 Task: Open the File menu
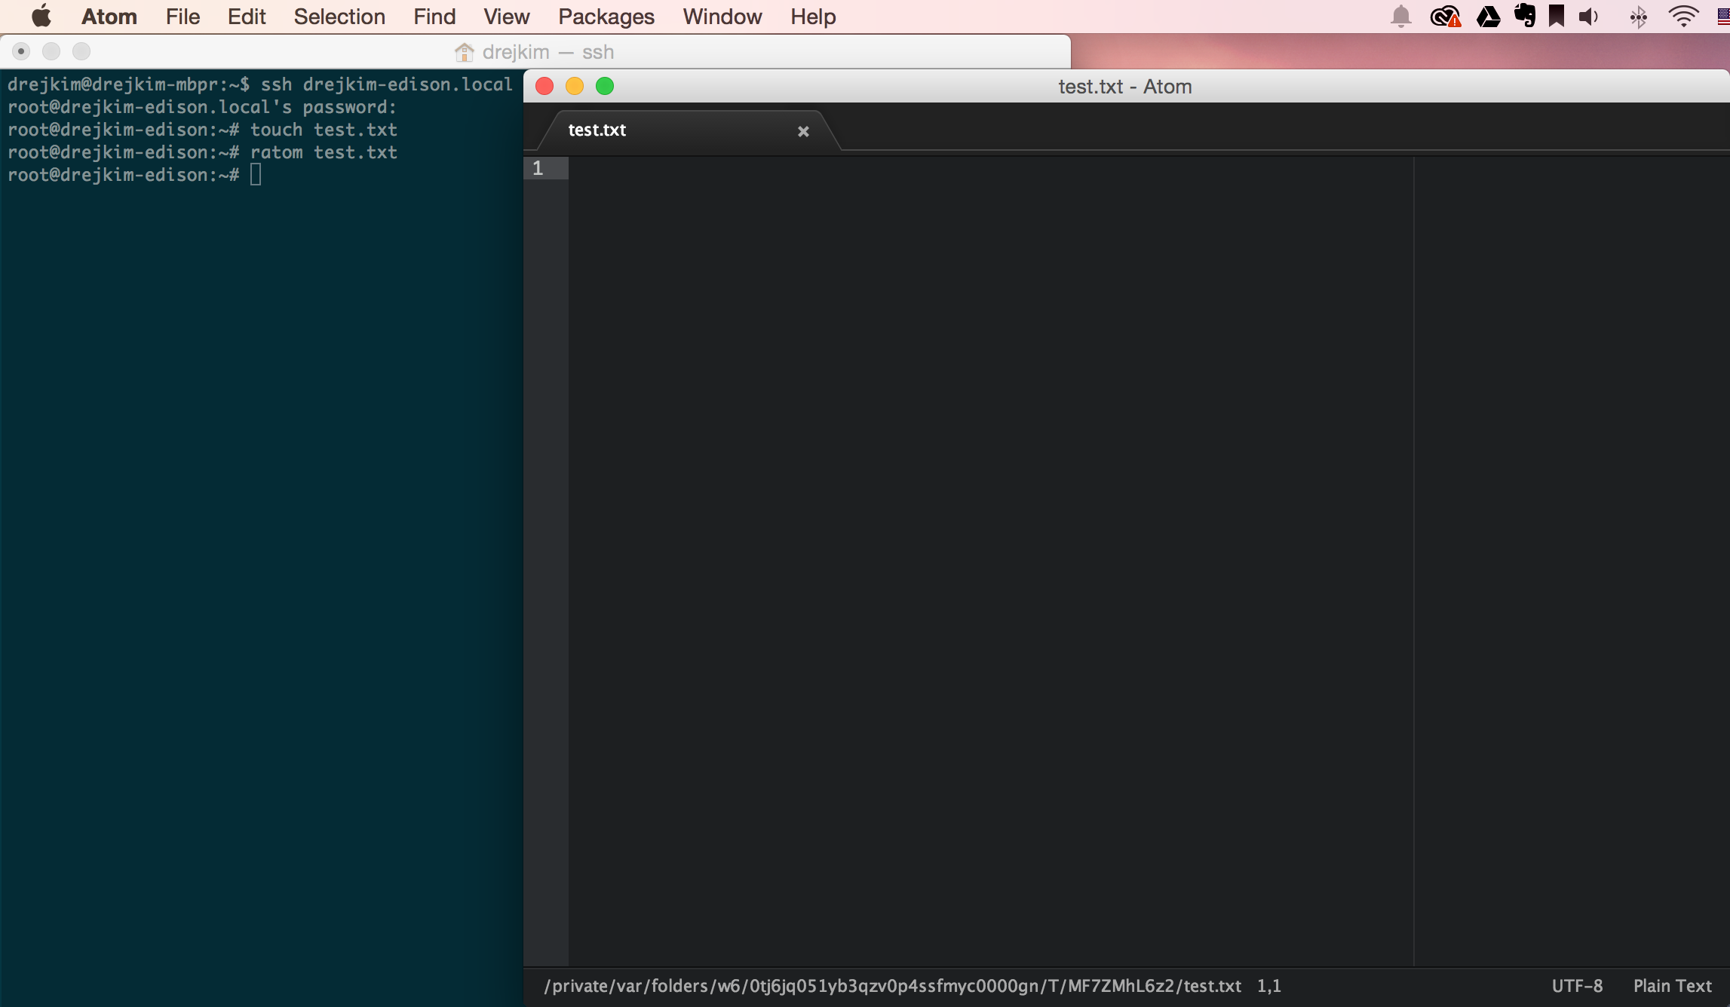click(183, 17)
